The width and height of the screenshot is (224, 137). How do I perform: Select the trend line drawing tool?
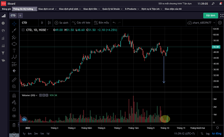pyautogui.click(x=14, y=30)
